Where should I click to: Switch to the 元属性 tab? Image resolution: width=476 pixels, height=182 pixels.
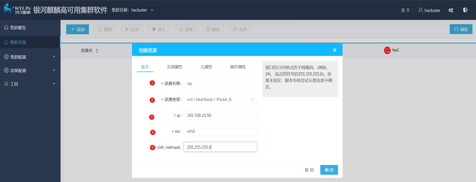pyautogui.click(x=206, y=67)
